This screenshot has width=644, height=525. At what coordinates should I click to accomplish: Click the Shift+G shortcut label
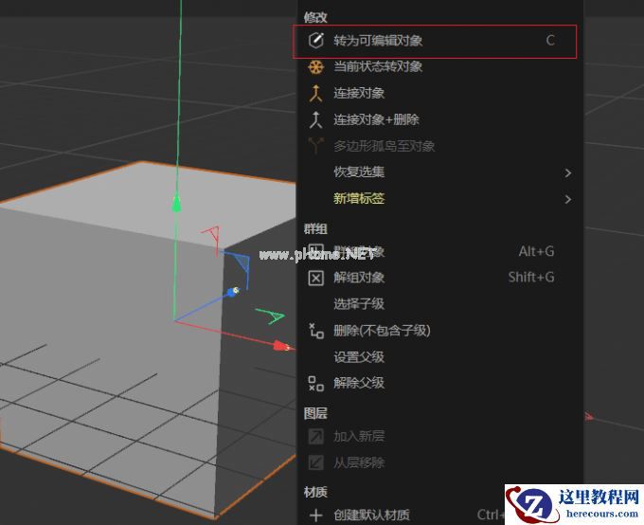click(531, 278)
